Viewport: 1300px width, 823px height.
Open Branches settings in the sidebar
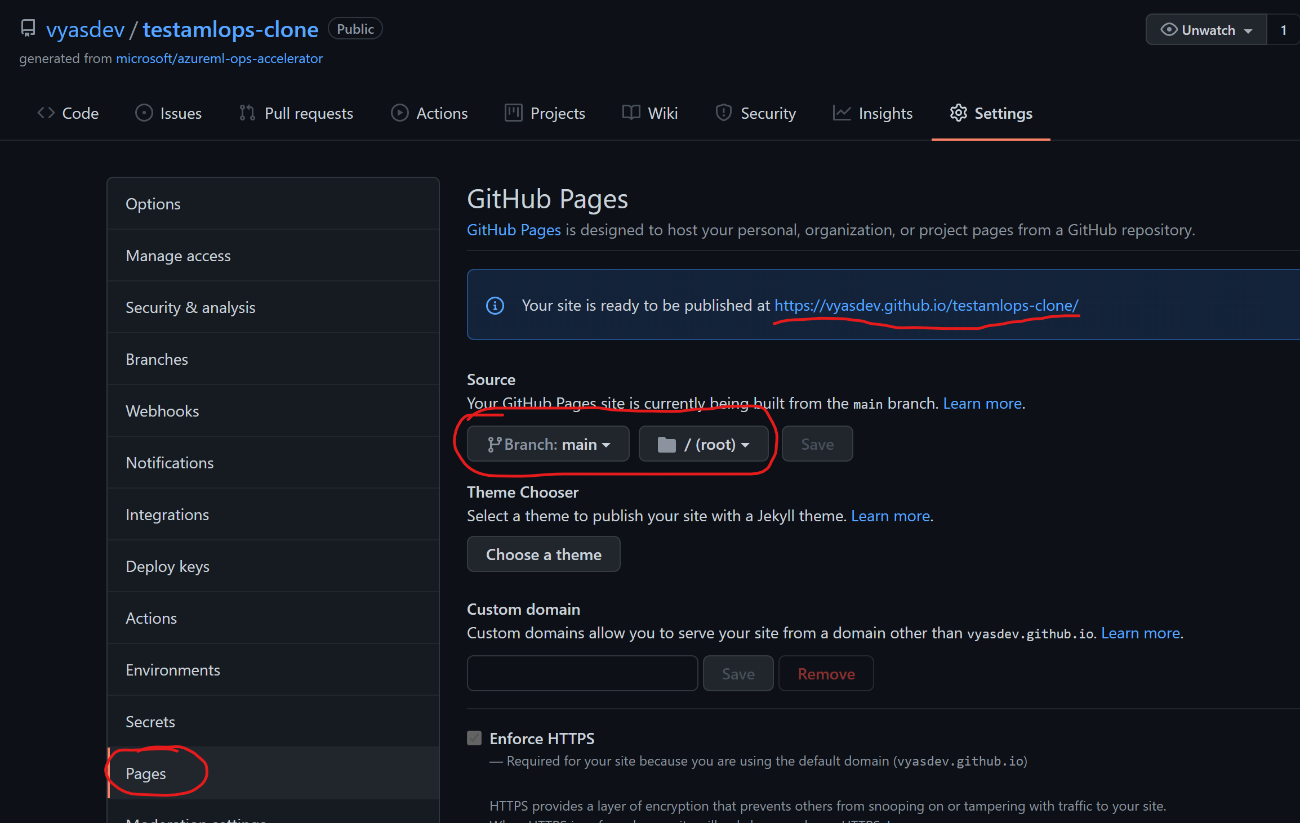pyautogui.click(x=273, y=359)
